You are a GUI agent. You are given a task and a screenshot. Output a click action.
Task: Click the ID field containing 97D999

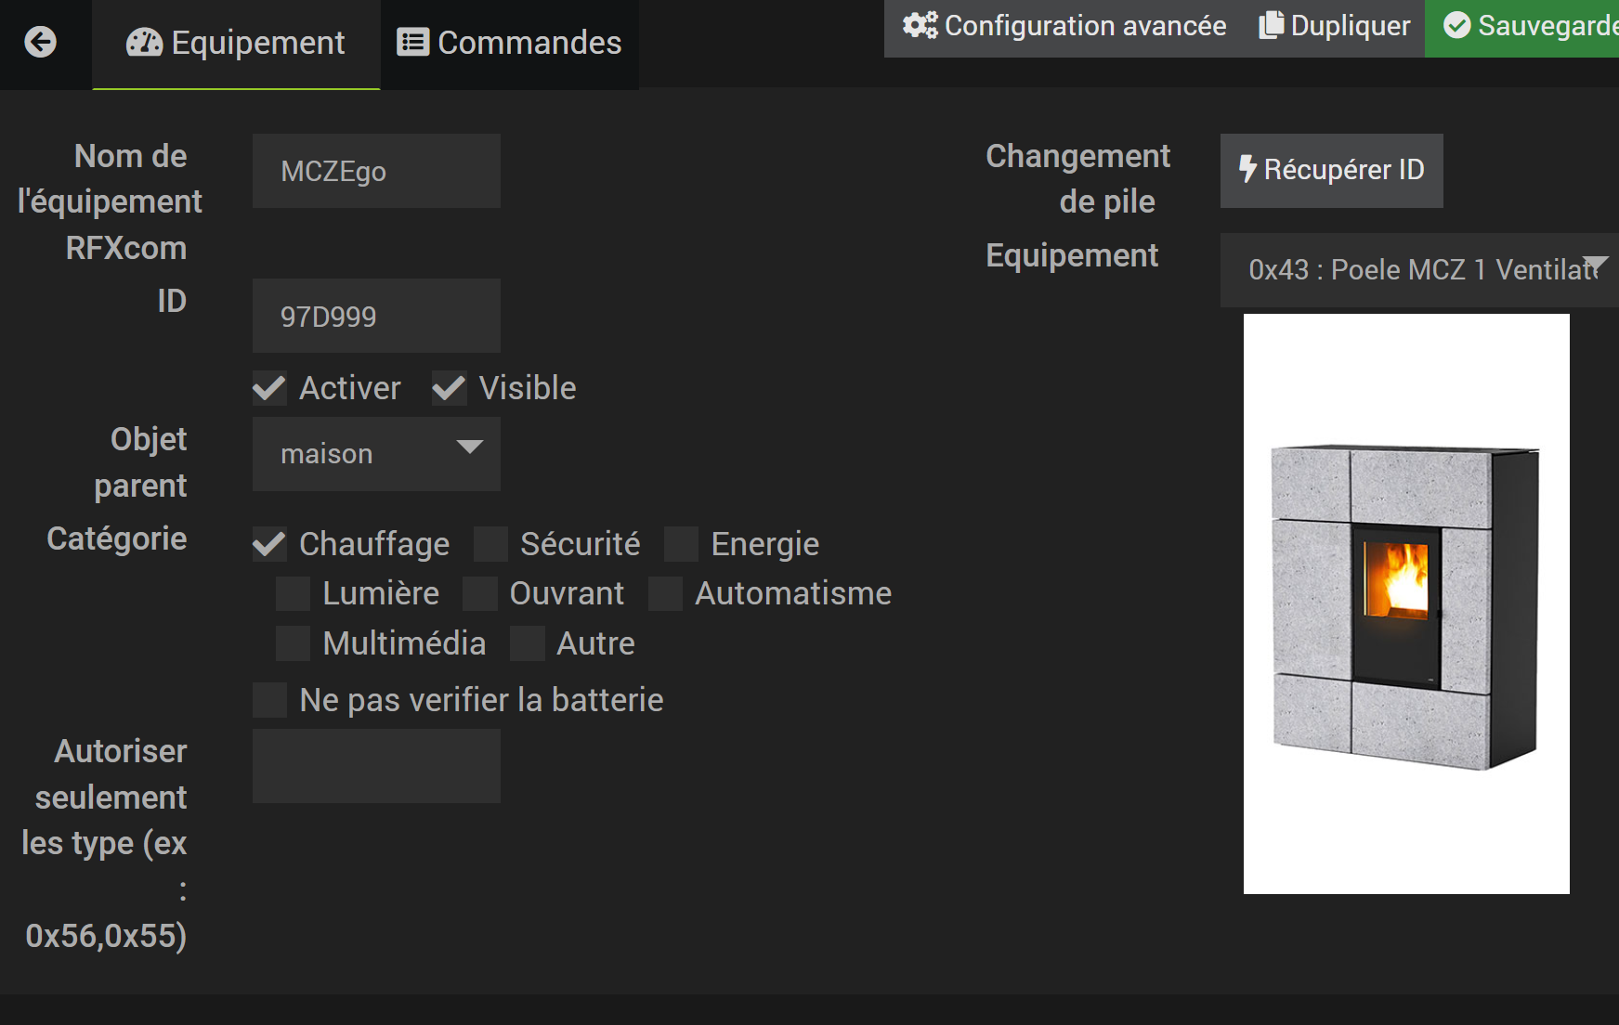[x=376, y=316]
